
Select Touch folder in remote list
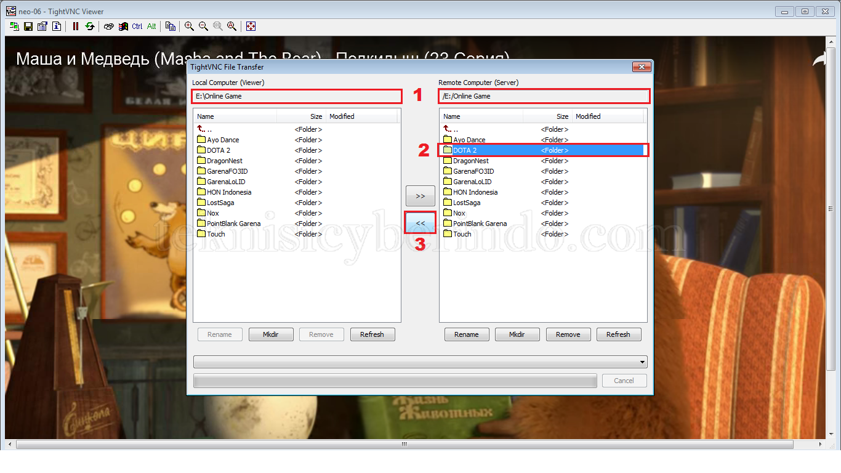457,234
